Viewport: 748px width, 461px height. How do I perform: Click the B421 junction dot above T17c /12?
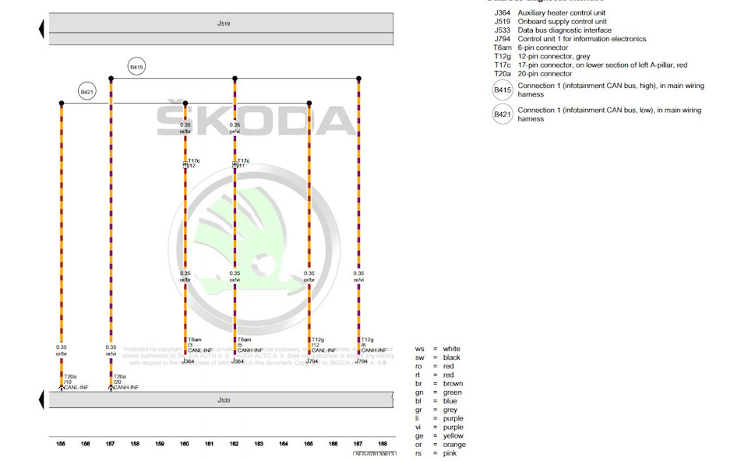(185, 103)
